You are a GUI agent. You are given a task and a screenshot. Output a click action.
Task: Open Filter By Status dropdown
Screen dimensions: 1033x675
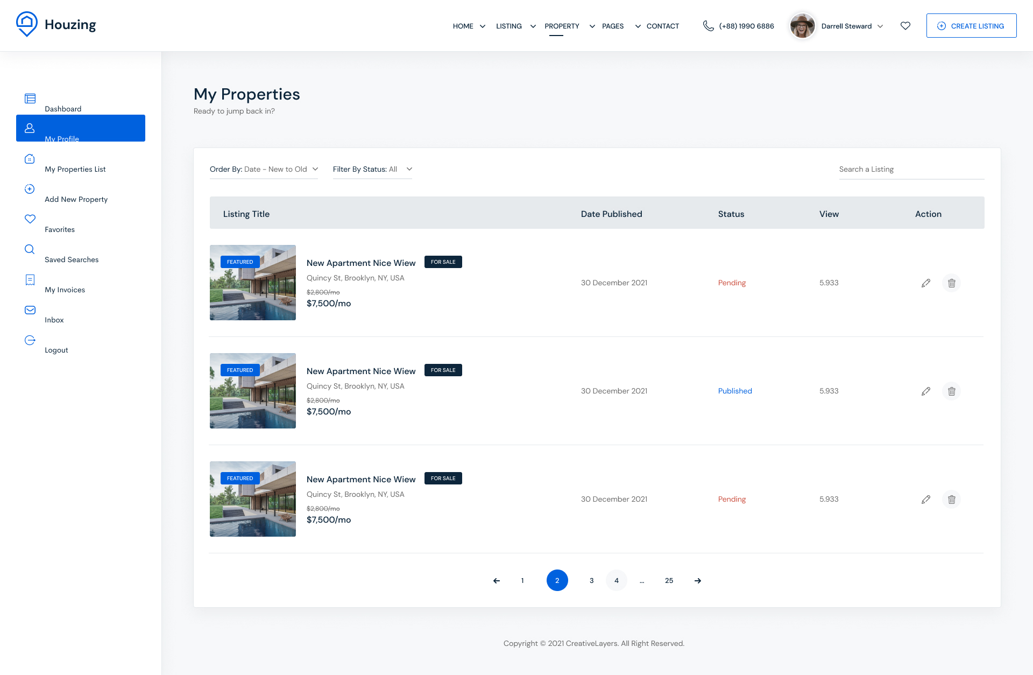click(372, 169)
